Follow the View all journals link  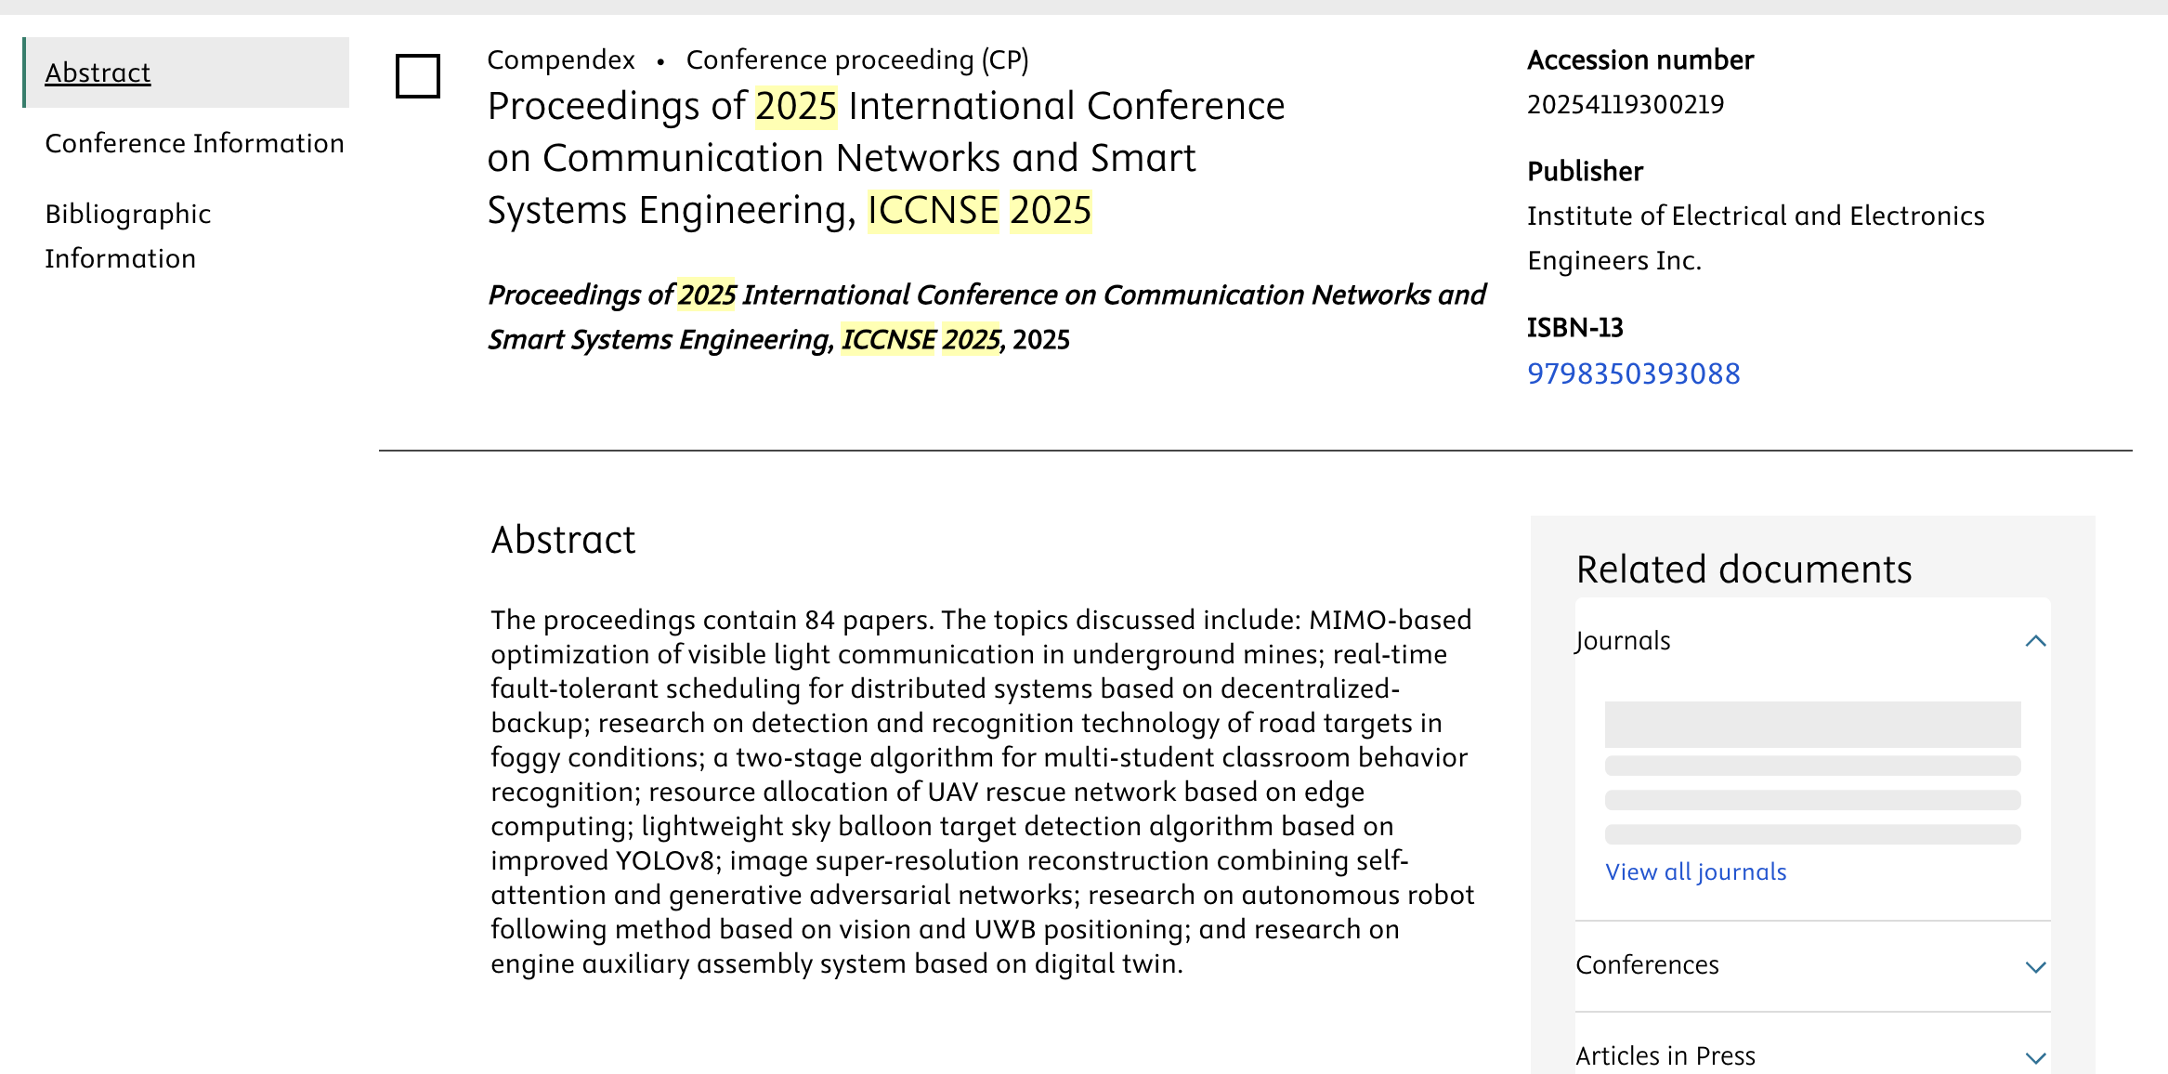(1695, 871)
